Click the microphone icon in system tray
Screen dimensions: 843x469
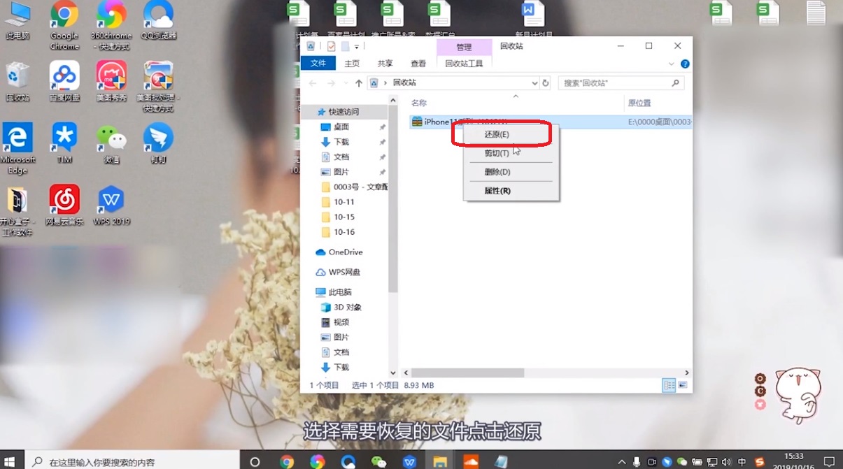(637, 462)
